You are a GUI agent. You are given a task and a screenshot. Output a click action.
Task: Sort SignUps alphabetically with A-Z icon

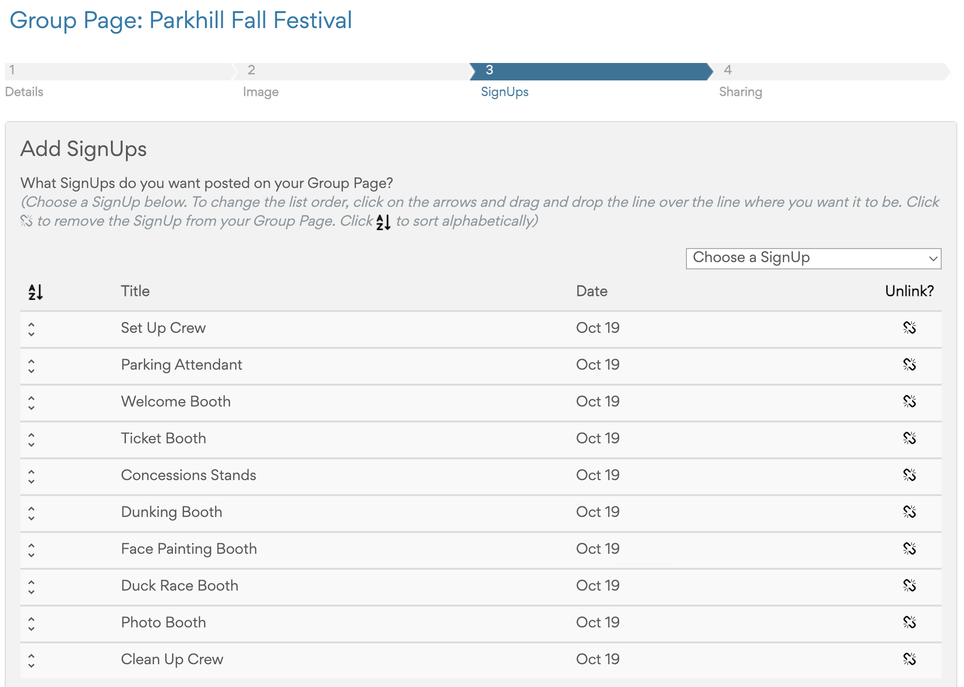pos(35,292)
